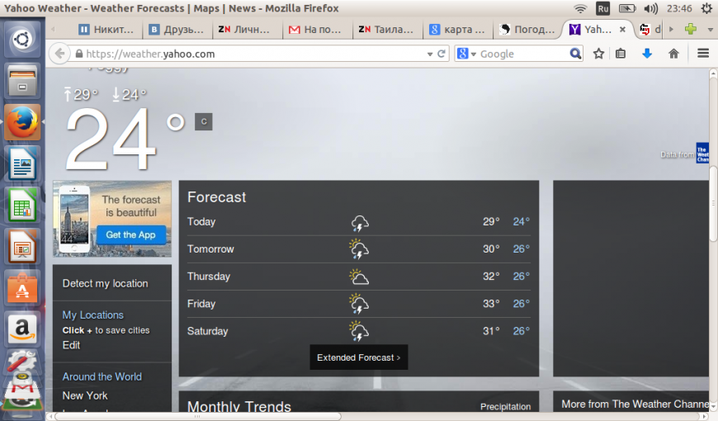Switch to the Таила... tab
This screenshot has width=718, height=421.
pyautogui.click(x=387, y=30)
